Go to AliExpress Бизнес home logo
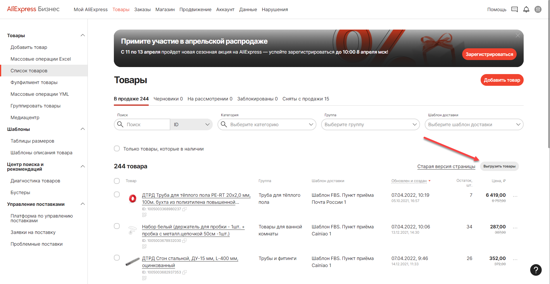This screenshot has width=550, height=284. click(x=33, y=9)
